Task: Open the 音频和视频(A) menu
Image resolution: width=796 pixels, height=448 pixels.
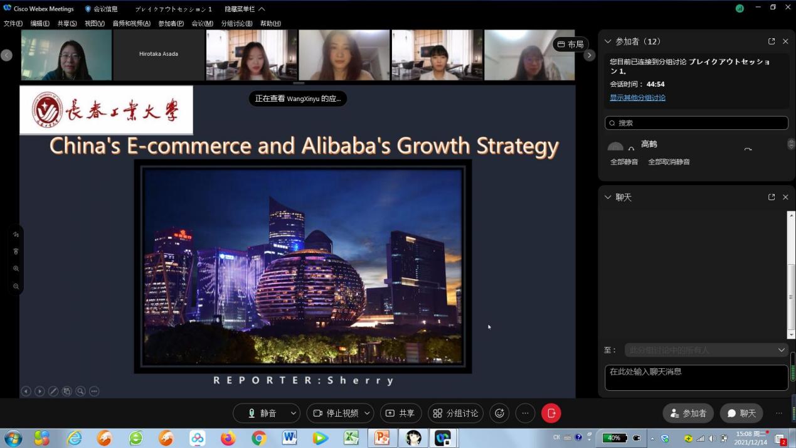Action: tap(131, 23)
